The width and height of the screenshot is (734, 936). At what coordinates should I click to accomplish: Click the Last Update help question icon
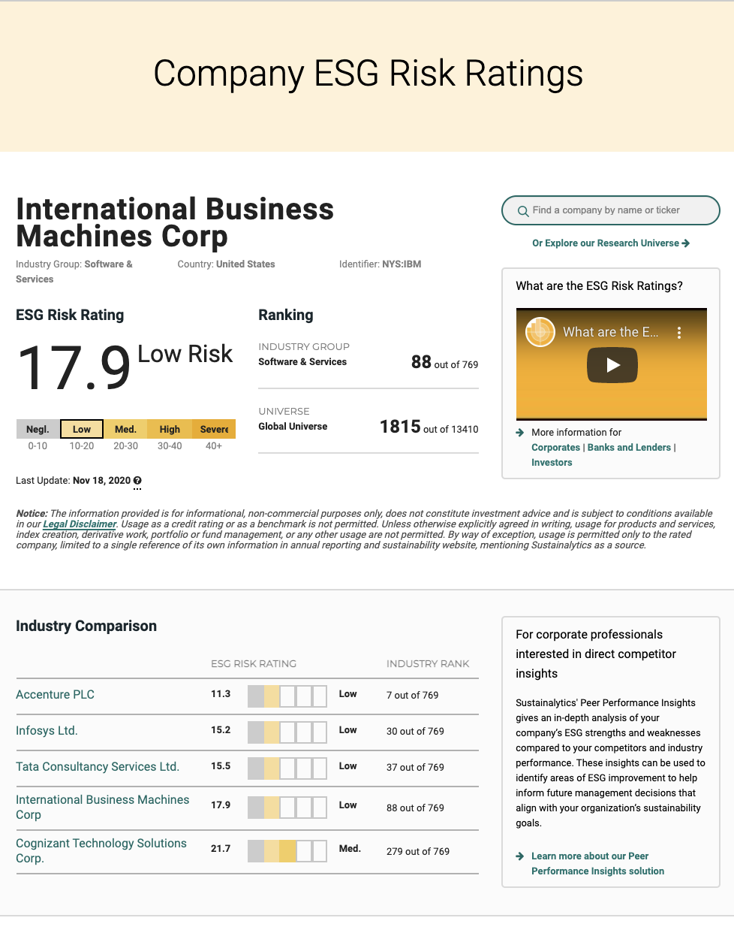[x=137, y=481]
